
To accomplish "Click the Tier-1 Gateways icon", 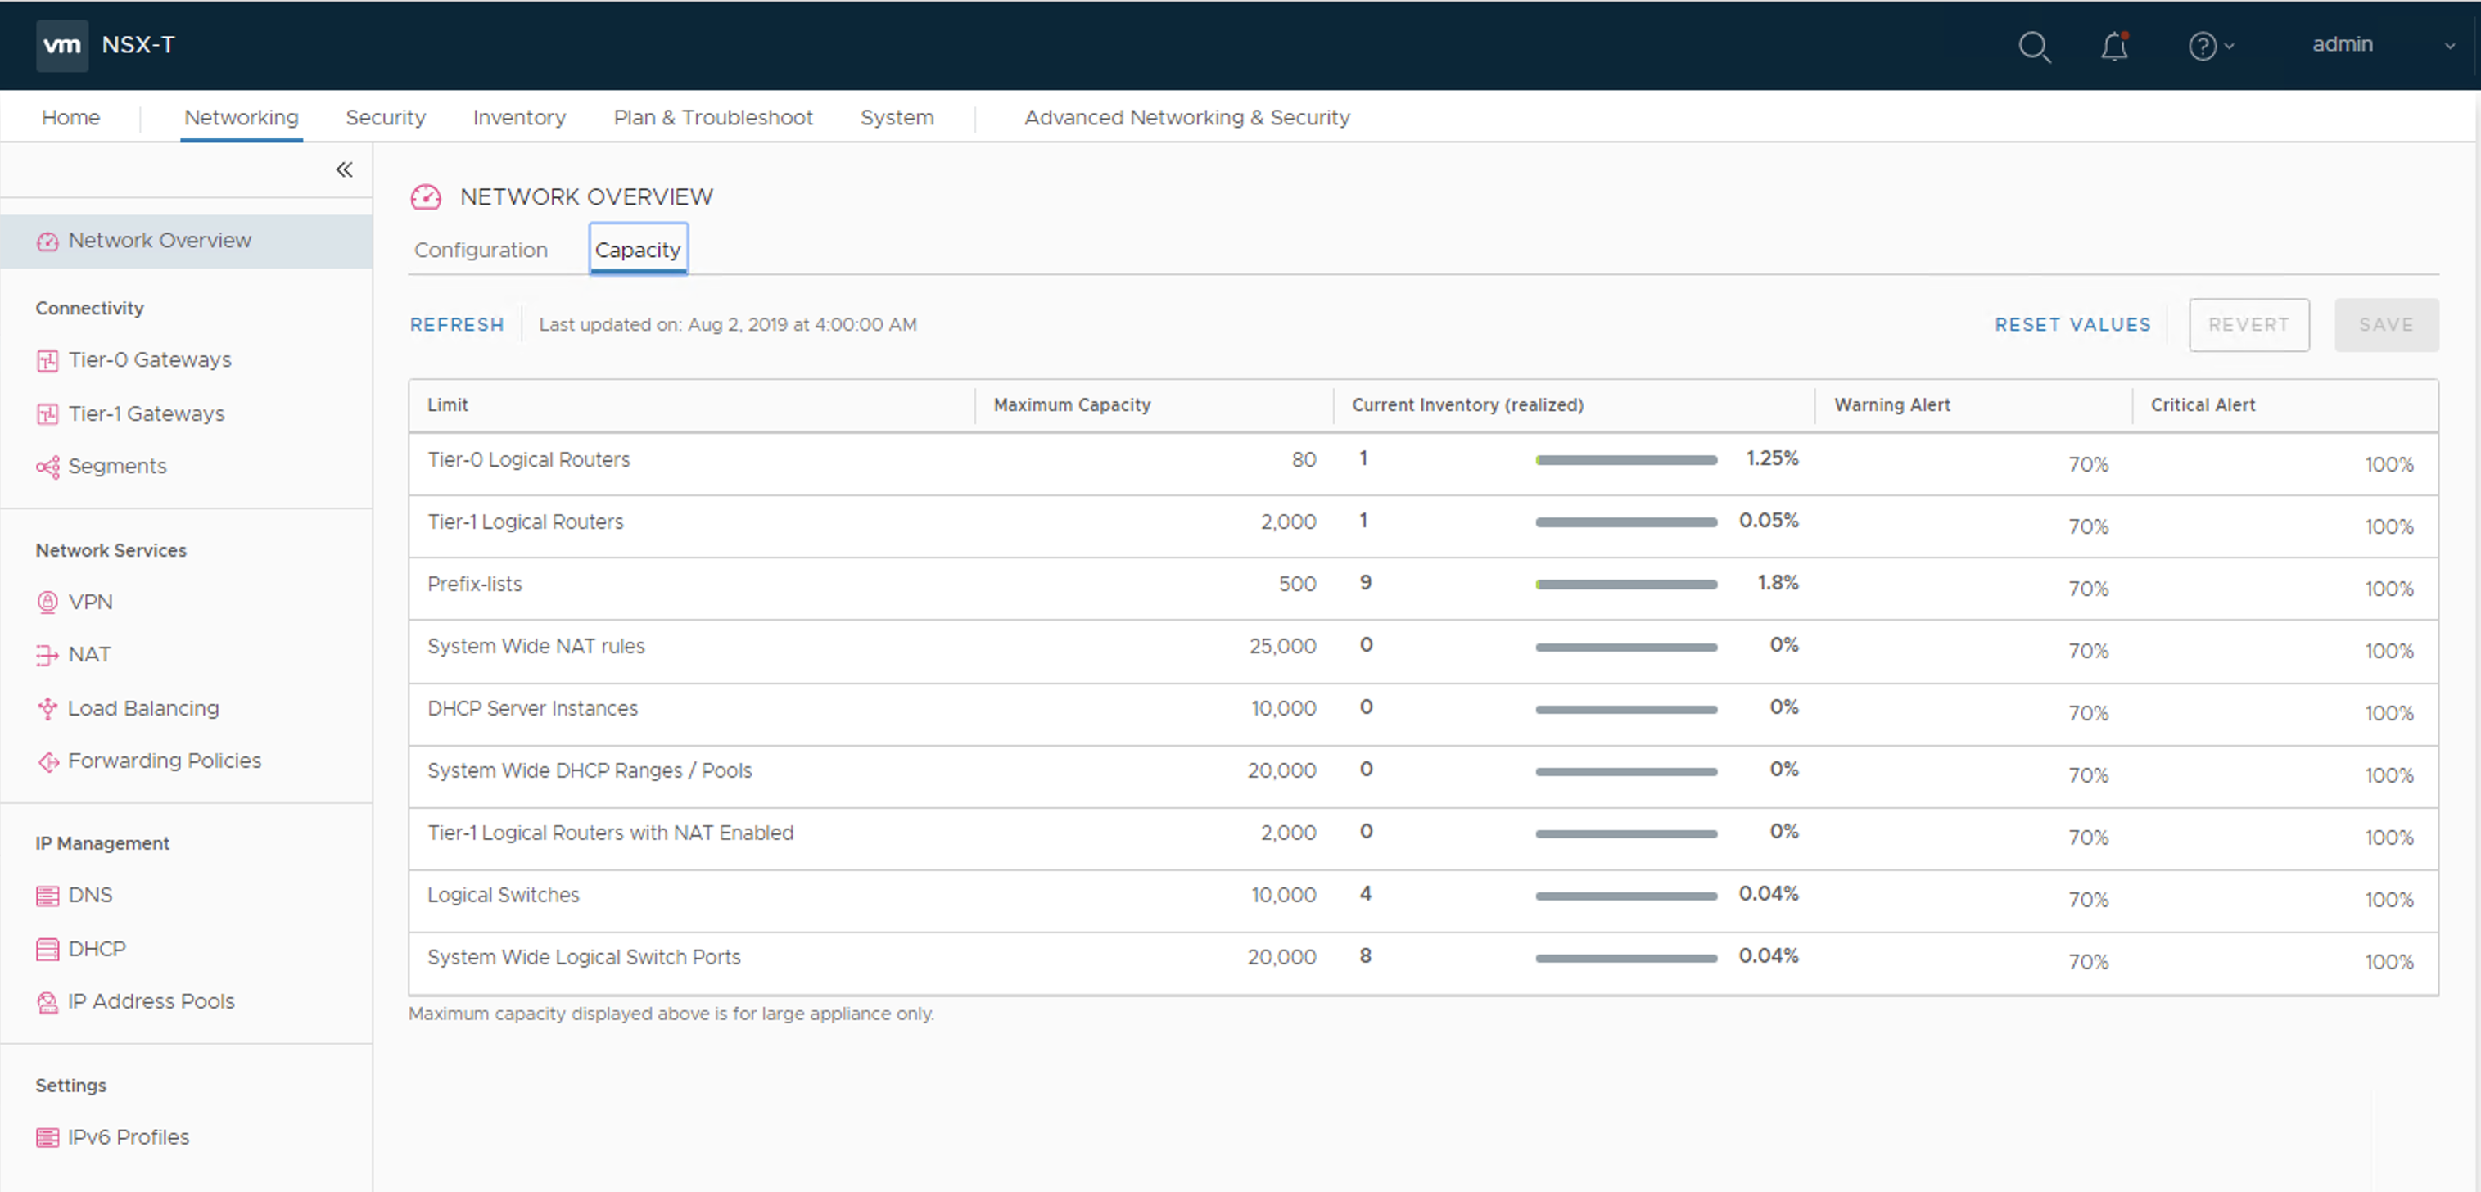I will coord(47,415).
